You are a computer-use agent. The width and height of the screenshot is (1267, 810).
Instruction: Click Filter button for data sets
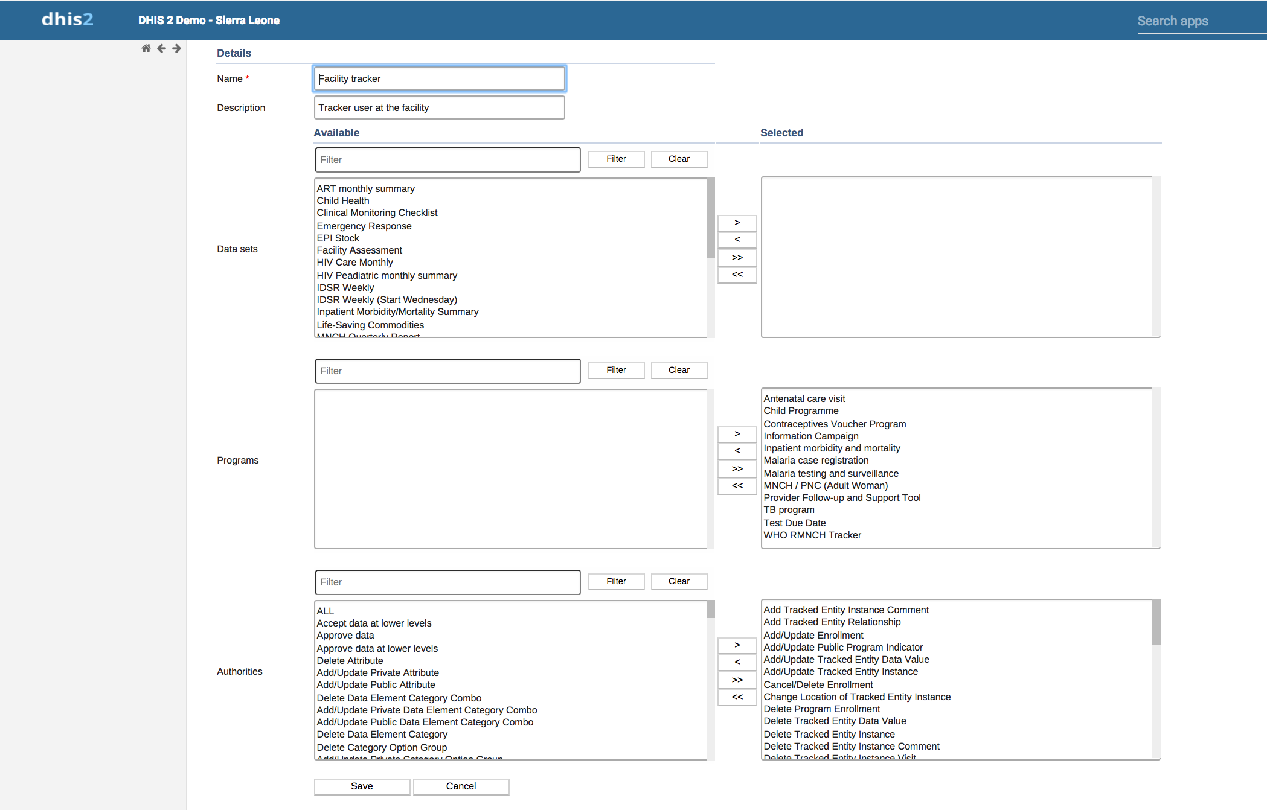coord(616,159)
